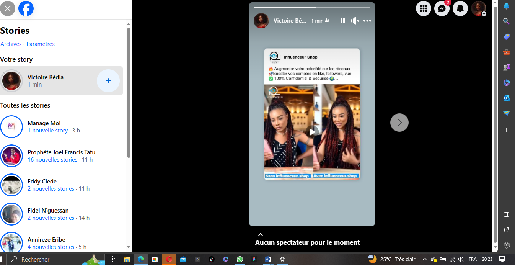Open TikTok from the taskbar
Image resolution: width=515 pixels, height=265 pixels.
coord(212,259)
